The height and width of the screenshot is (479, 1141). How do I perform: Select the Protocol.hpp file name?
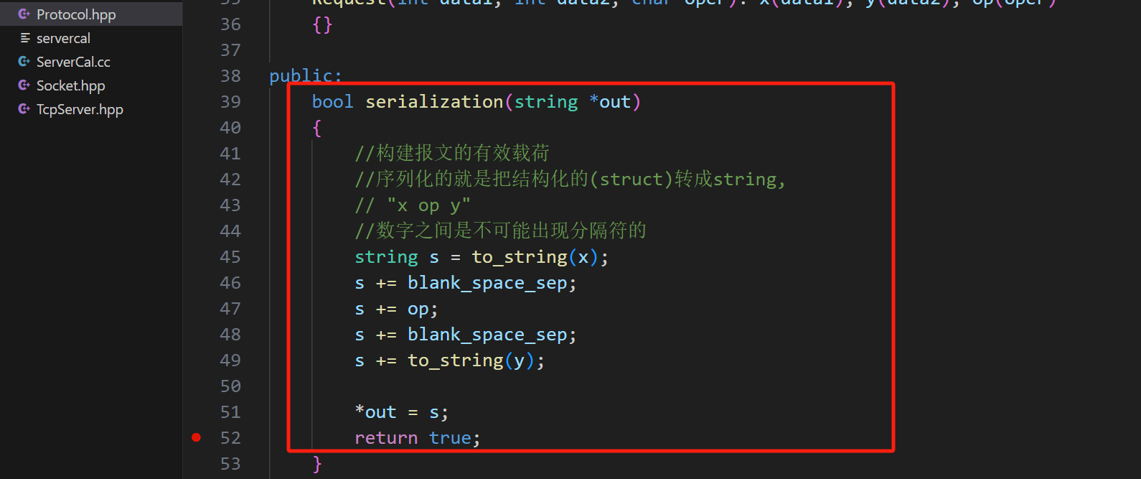point(76,14)
